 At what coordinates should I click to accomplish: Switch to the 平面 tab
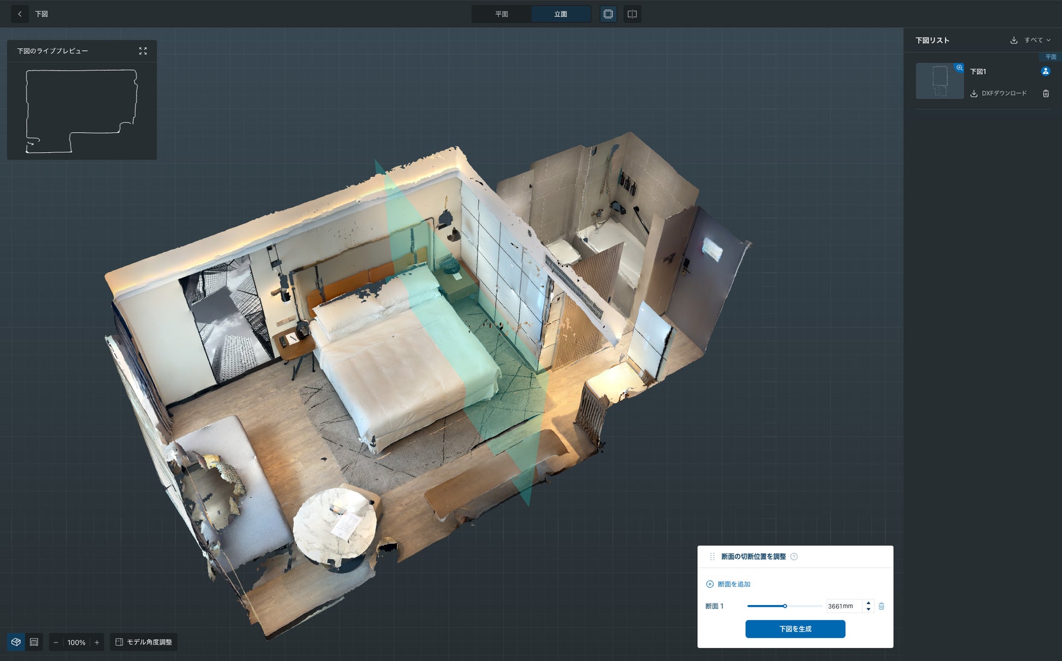(502, 14)
